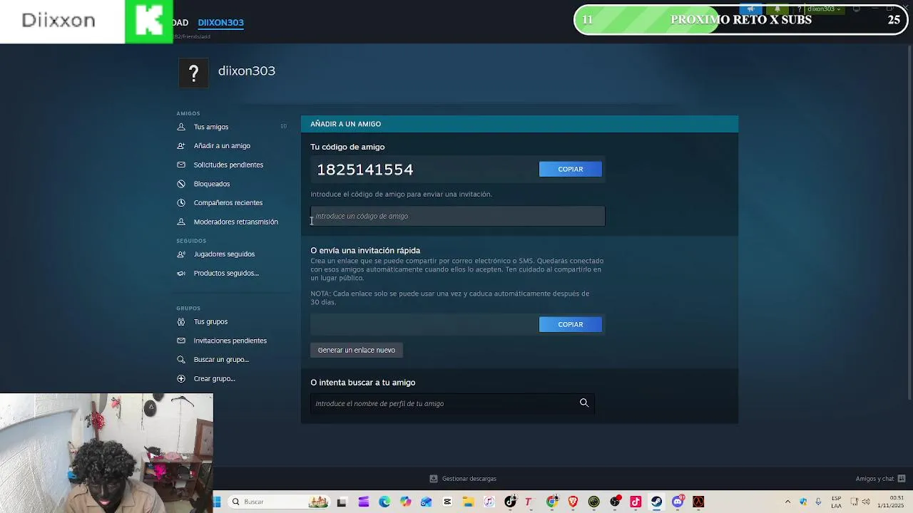Go to Bloqueados list
The height and width of the screenshot is (513, 913).
point(212,184)
